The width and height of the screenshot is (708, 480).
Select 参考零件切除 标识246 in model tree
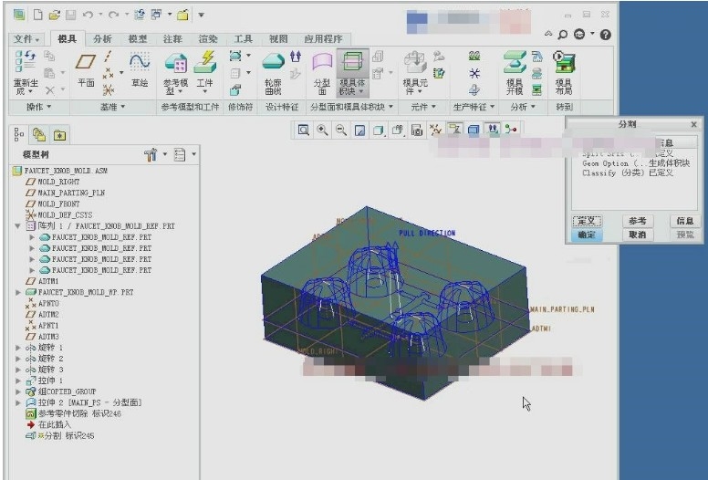(x=79, y=413)
